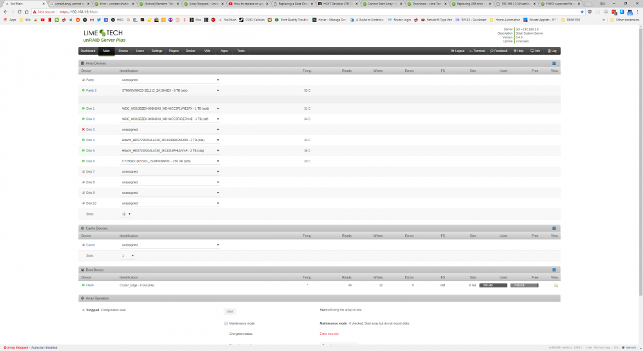This screenshot has height=351, width=643.
Task: Open the system Log viewer
Action: click(x=552, y=51)
